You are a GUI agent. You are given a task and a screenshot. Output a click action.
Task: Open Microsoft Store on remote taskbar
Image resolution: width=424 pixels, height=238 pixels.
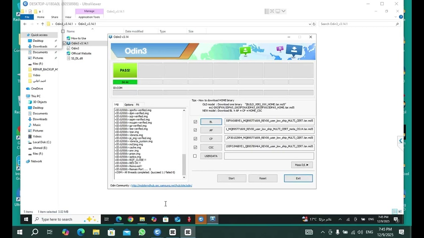(166, 219)
